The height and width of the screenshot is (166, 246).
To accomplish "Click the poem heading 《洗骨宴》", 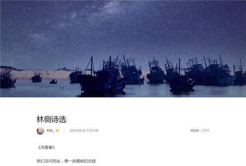I will click(46, 147).
